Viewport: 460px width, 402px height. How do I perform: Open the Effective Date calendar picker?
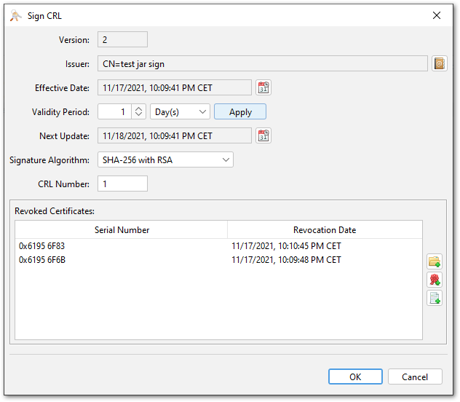(263, 88)
